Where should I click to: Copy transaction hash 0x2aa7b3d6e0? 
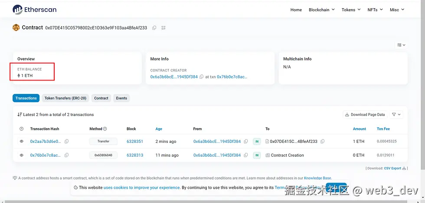[66, 141]
